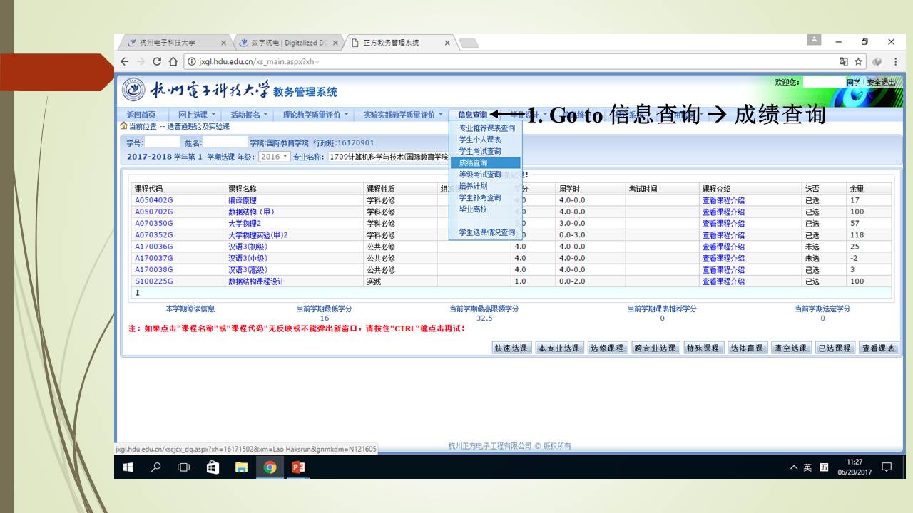913x513 pixels.
Task: Click the Chrome profile avatar button
Action: pos(815,41)
